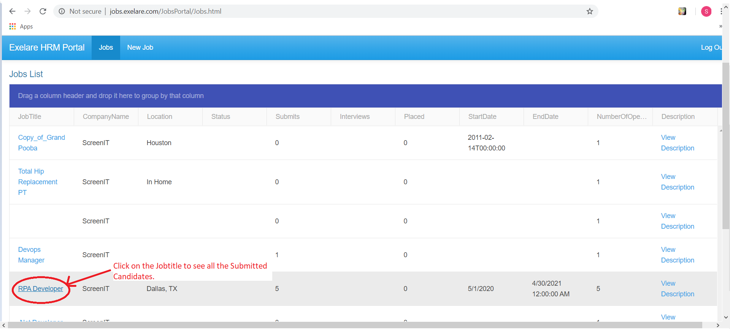Open the Copy_of_Grand Pooba job
Viewport: 730px width, 329px height.
(41, 143)
